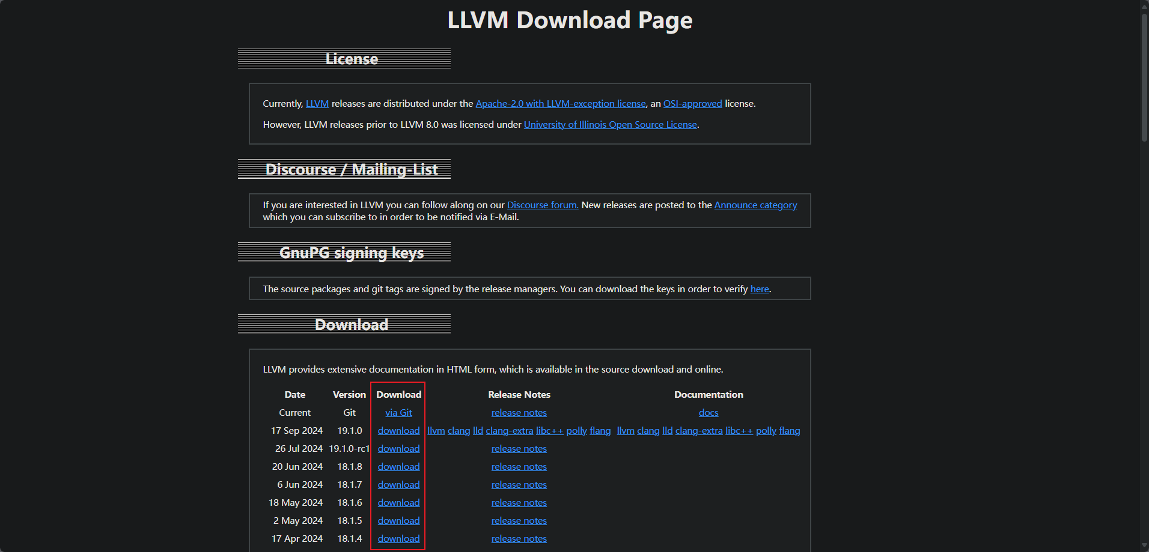The height and width of the screenshot is (552, 1149).
Task: Click the 'Version' column header
Action: (349, 395)
